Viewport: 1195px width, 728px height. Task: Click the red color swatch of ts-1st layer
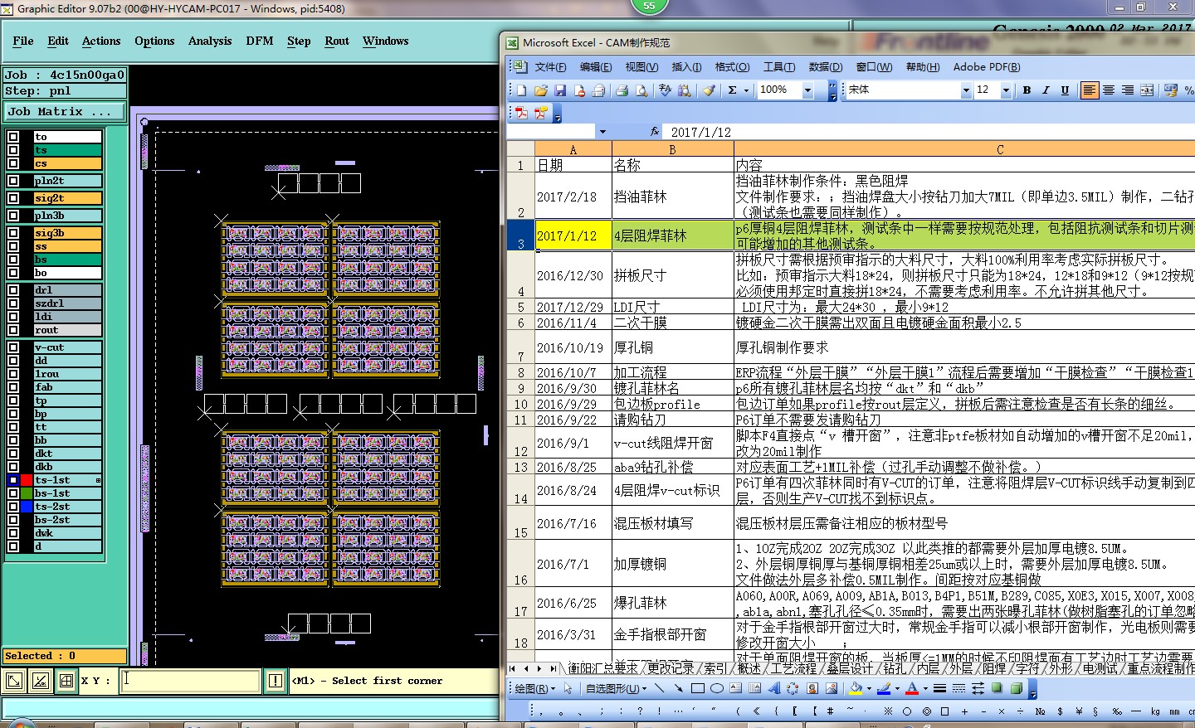27,480
